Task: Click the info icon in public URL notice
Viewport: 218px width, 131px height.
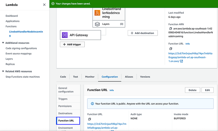Action: click(x=92, y=104)
